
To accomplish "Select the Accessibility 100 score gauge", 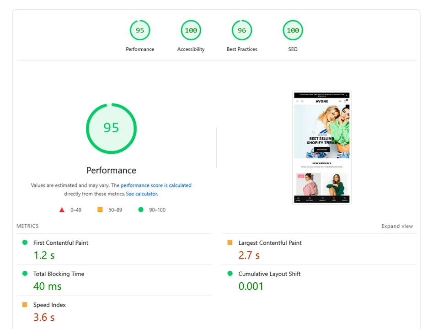I will click(191, 31).
